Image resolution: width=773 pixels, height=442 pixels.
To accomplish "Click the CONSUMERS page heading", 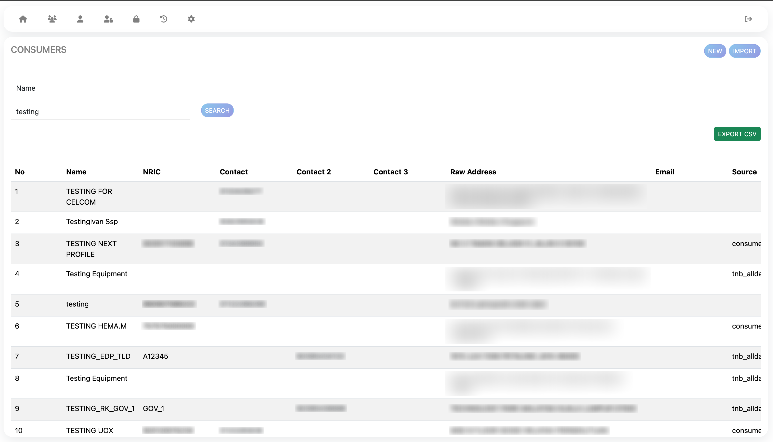I will tap(39, 50).
